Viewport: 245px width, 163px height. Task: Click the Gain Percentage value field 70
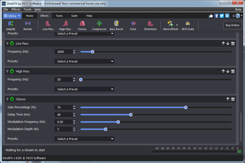coord(64,107)
